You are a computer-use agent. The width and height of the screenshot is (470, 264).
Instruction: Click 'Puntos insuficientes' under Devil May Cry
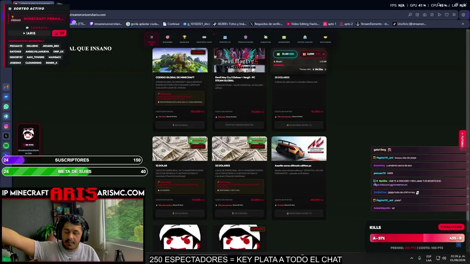(x=239, y=125)
